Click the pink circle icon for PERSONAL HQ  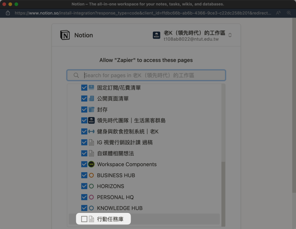tap(91, 197)
